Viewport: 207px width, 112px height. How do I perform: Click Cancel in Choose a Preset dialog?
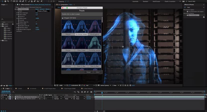tap(89, 72)
